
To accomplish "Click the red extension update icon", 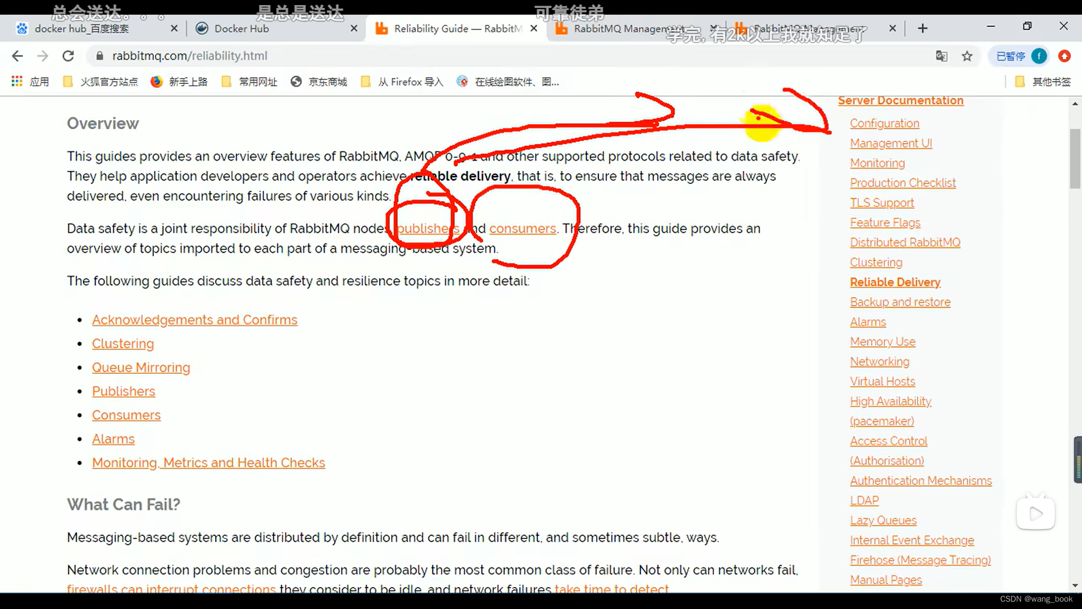I will [1064, 56].
